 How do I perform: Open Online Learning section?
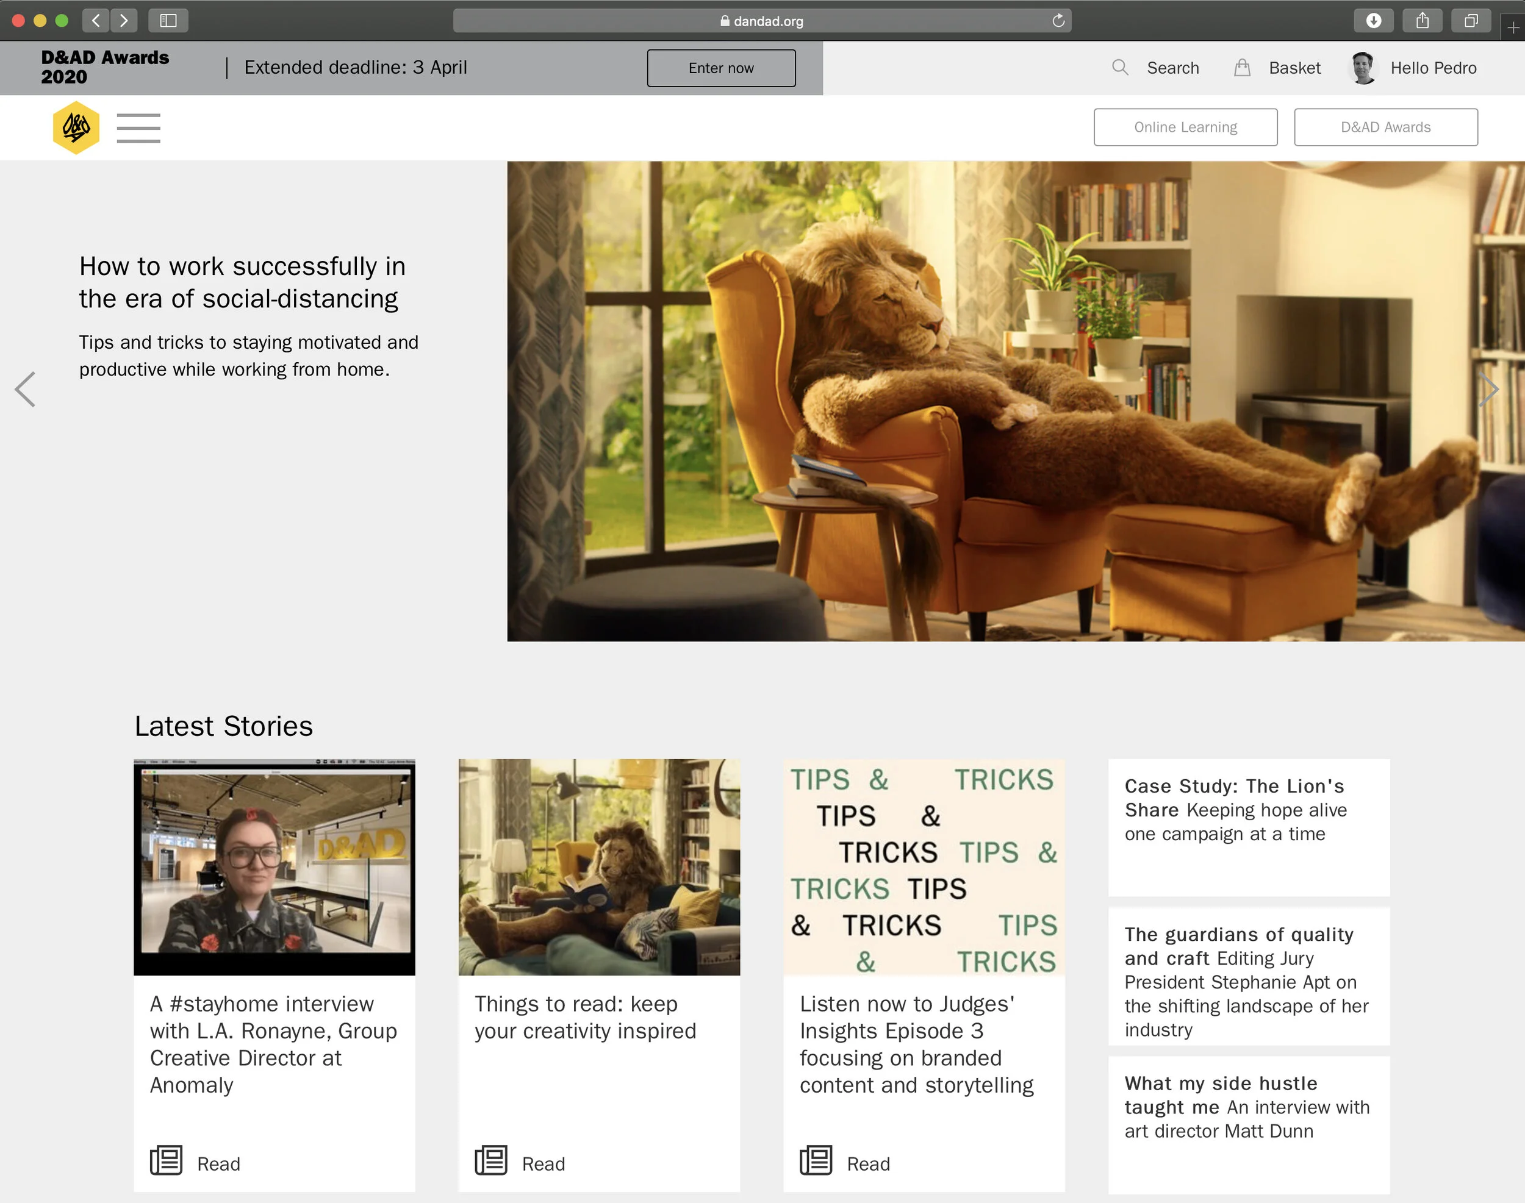1185,127
